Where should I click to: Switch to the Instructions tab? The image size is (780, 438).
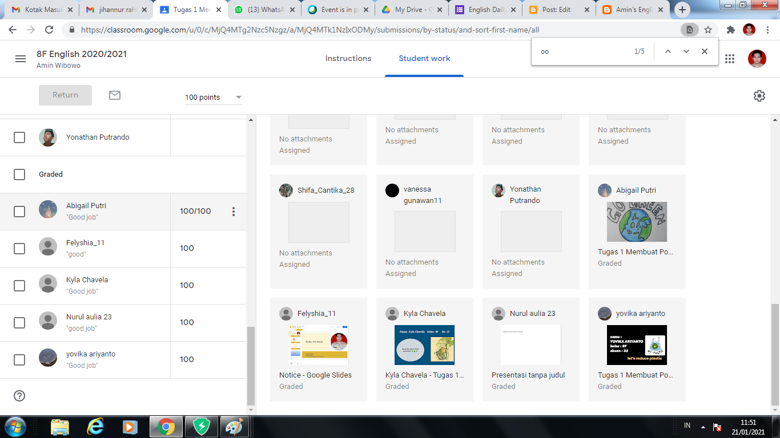coord(348,58)
